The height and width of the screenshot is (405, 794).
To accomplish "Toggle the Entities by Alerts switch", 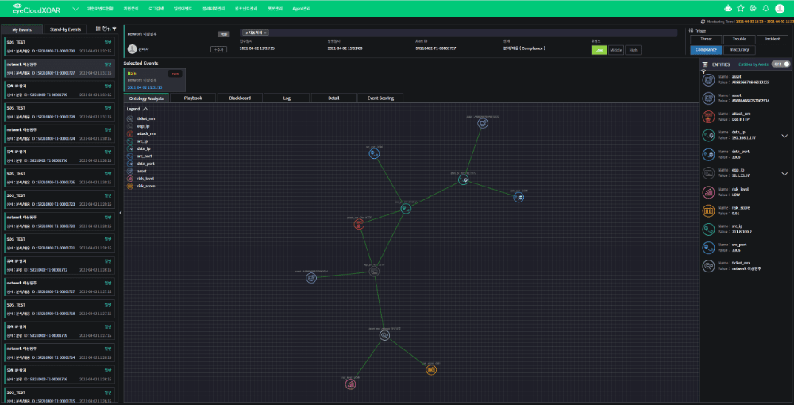I will click(781, 64).
